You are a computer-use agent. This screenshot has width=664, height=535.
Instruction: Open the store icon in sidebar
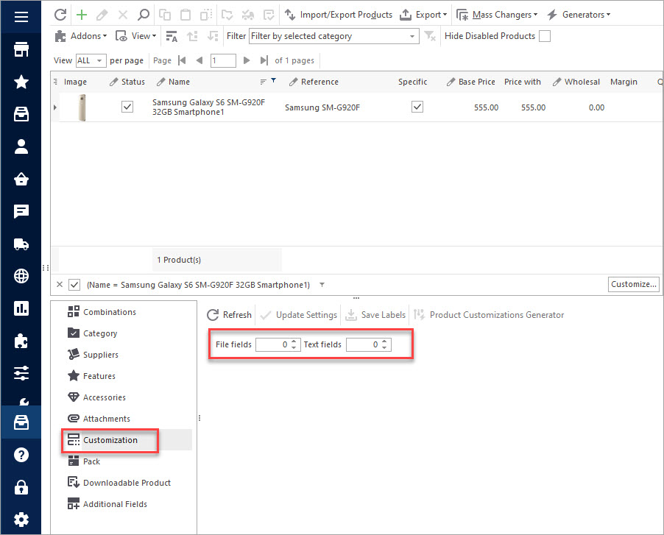pos(21,49)
